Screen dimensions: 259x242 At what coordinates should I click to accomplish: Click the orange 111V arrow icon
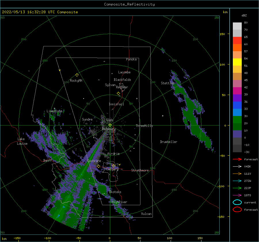(237, 174)
